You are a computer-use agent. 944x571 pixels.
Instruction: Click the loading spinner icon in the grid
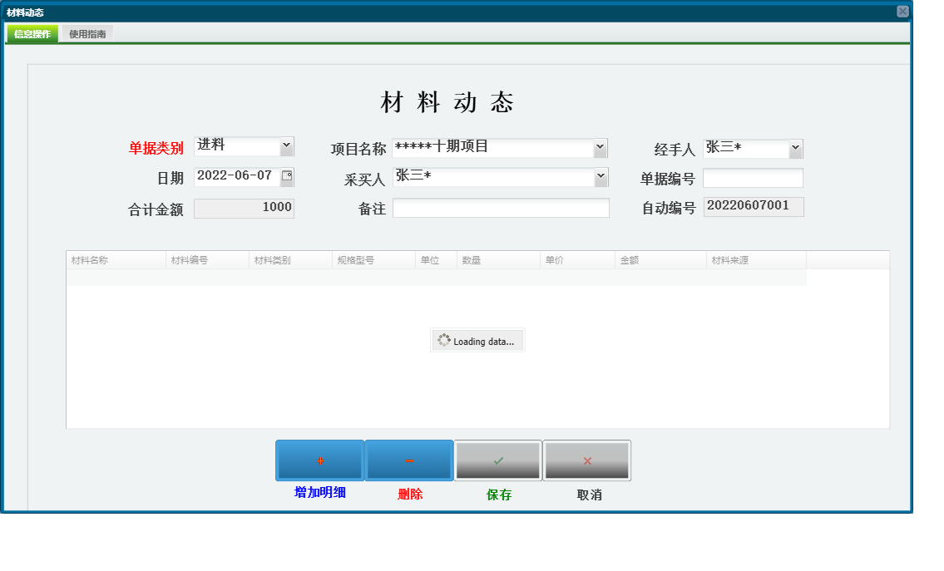click(x=445, y=340)
